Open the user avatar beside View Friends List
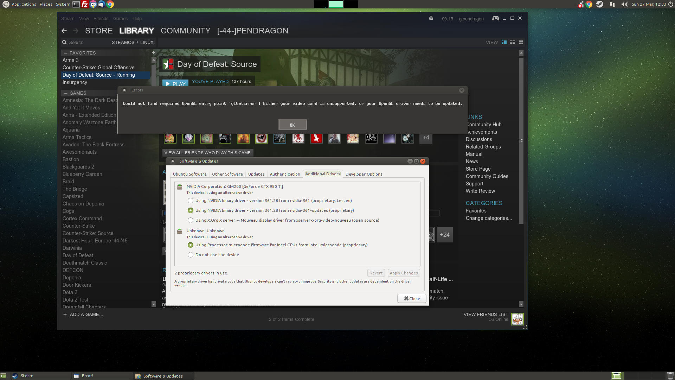This screenshot has width=675, height=380. [x=517, y=319]
